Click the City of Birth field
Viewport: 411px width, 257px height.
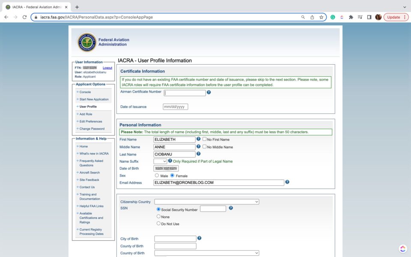tap(175, 239)
